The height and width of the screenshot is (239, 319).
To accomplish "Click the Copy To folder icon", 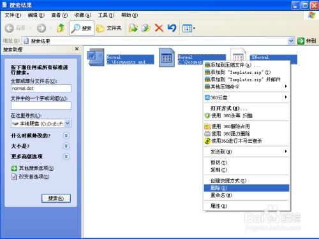I will pos(146,28).
